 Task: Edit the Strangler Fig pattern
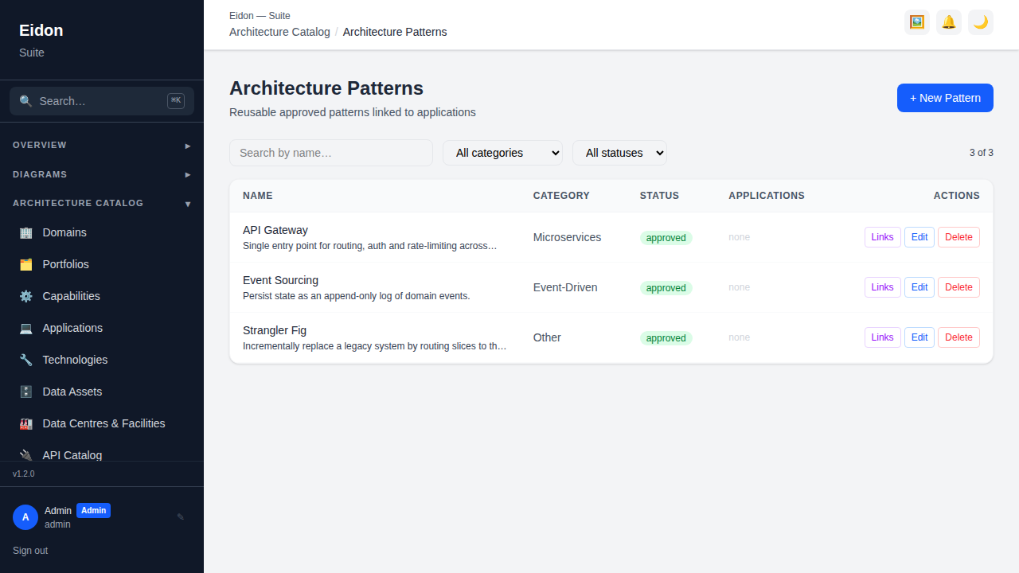pos(919,337)
